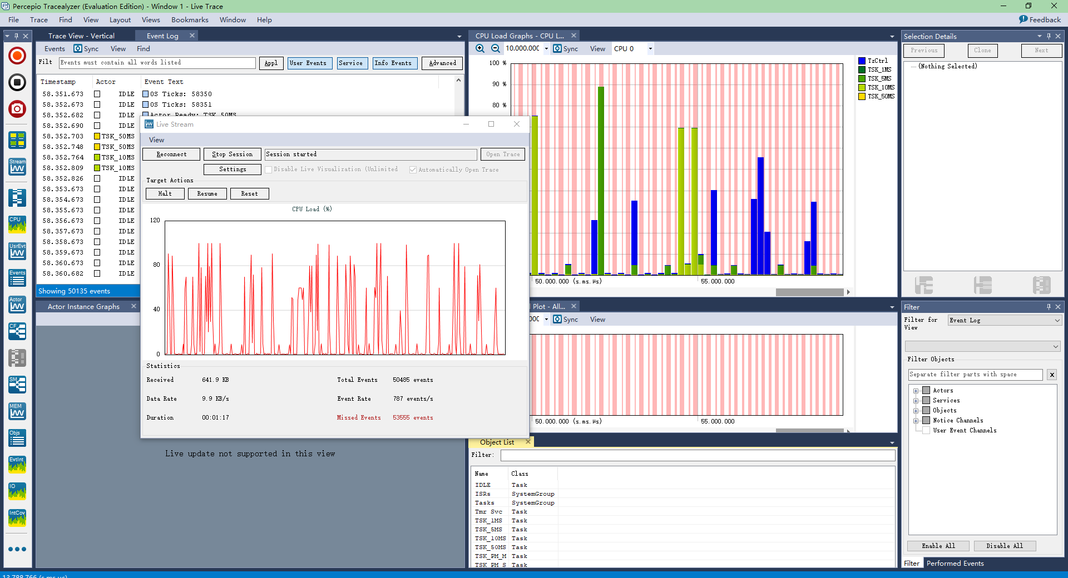Select the IntCov interrupt coverage sidebar icon

click(17, 518)
